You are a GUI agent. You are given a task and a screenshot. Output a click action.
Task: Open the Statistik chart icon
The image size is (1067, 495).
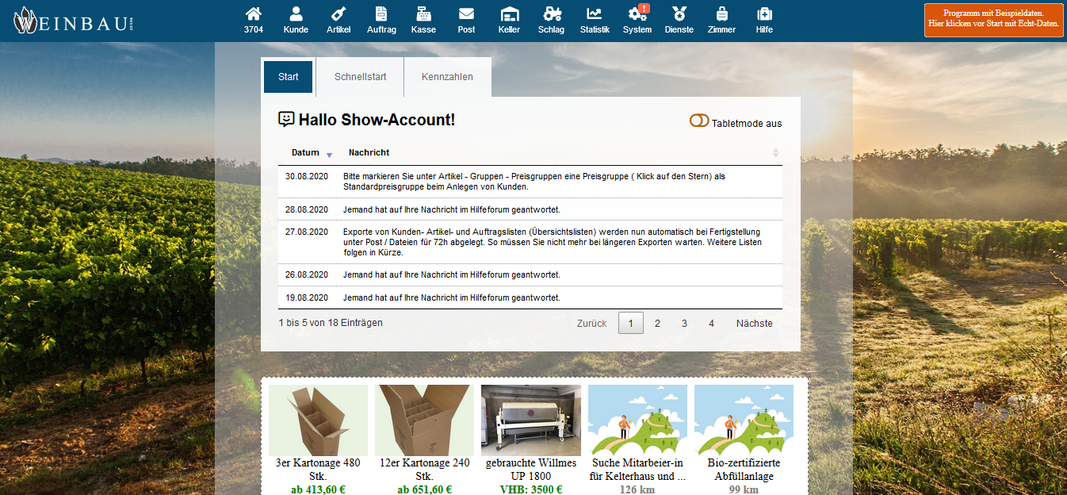coord(594,14)
